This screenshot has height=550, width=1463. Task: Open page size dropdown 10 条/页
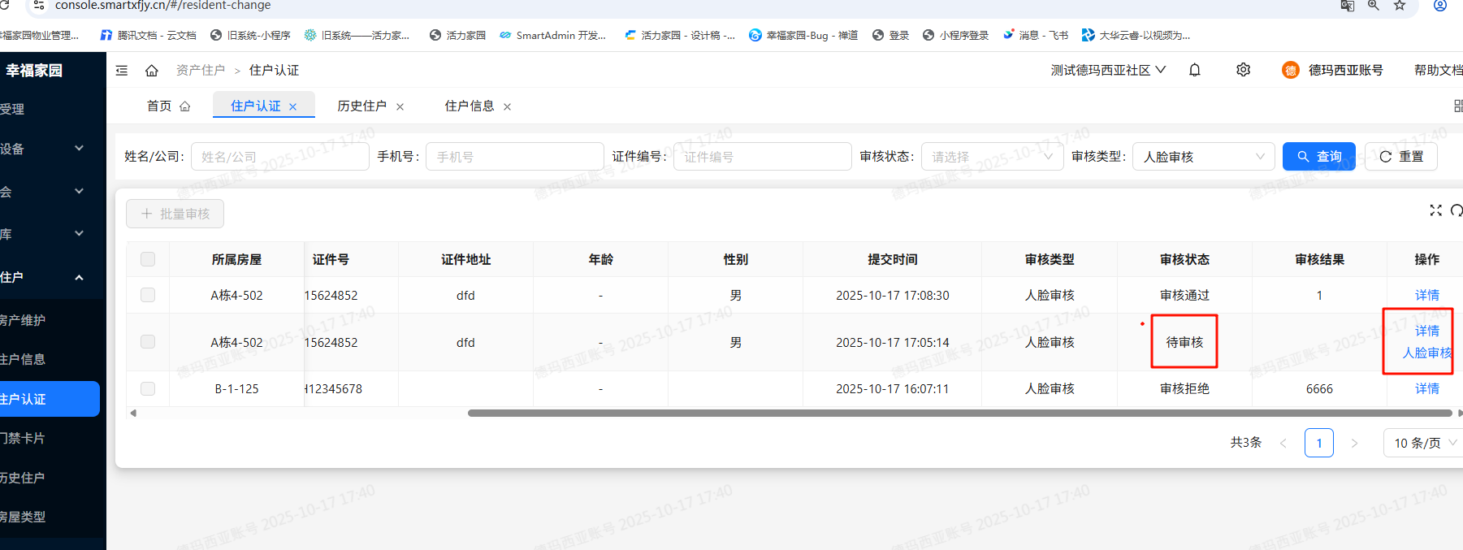point(1424,443)
